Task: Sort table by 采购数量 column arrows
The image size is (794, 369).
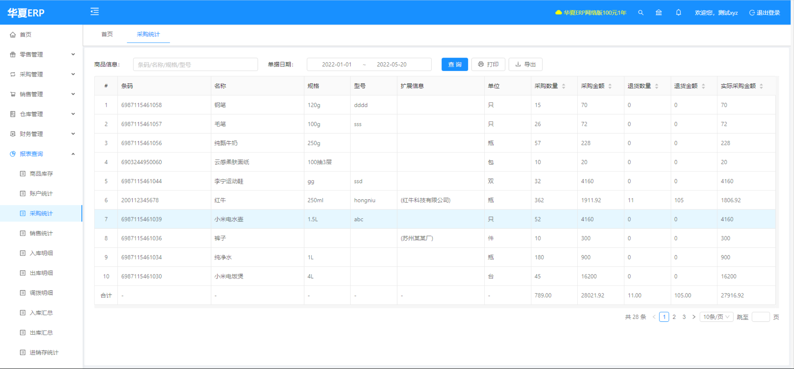Action: [563, 86]
